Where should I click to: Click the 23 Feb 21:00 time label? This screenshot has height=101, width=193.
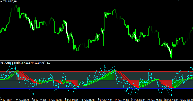tap(155, 100)
